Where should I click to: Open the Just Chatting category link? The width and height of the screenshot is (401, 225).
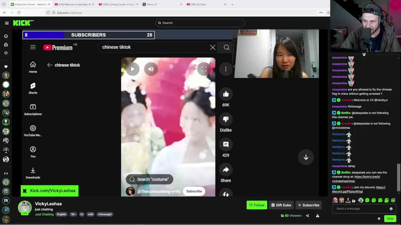pyautogui.click(x=44, y=214)
